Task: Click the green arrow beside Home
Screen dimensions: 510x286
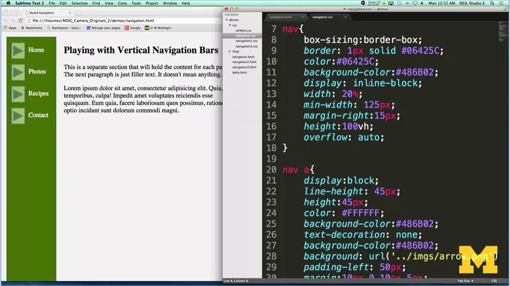Action: click(18, 50)
